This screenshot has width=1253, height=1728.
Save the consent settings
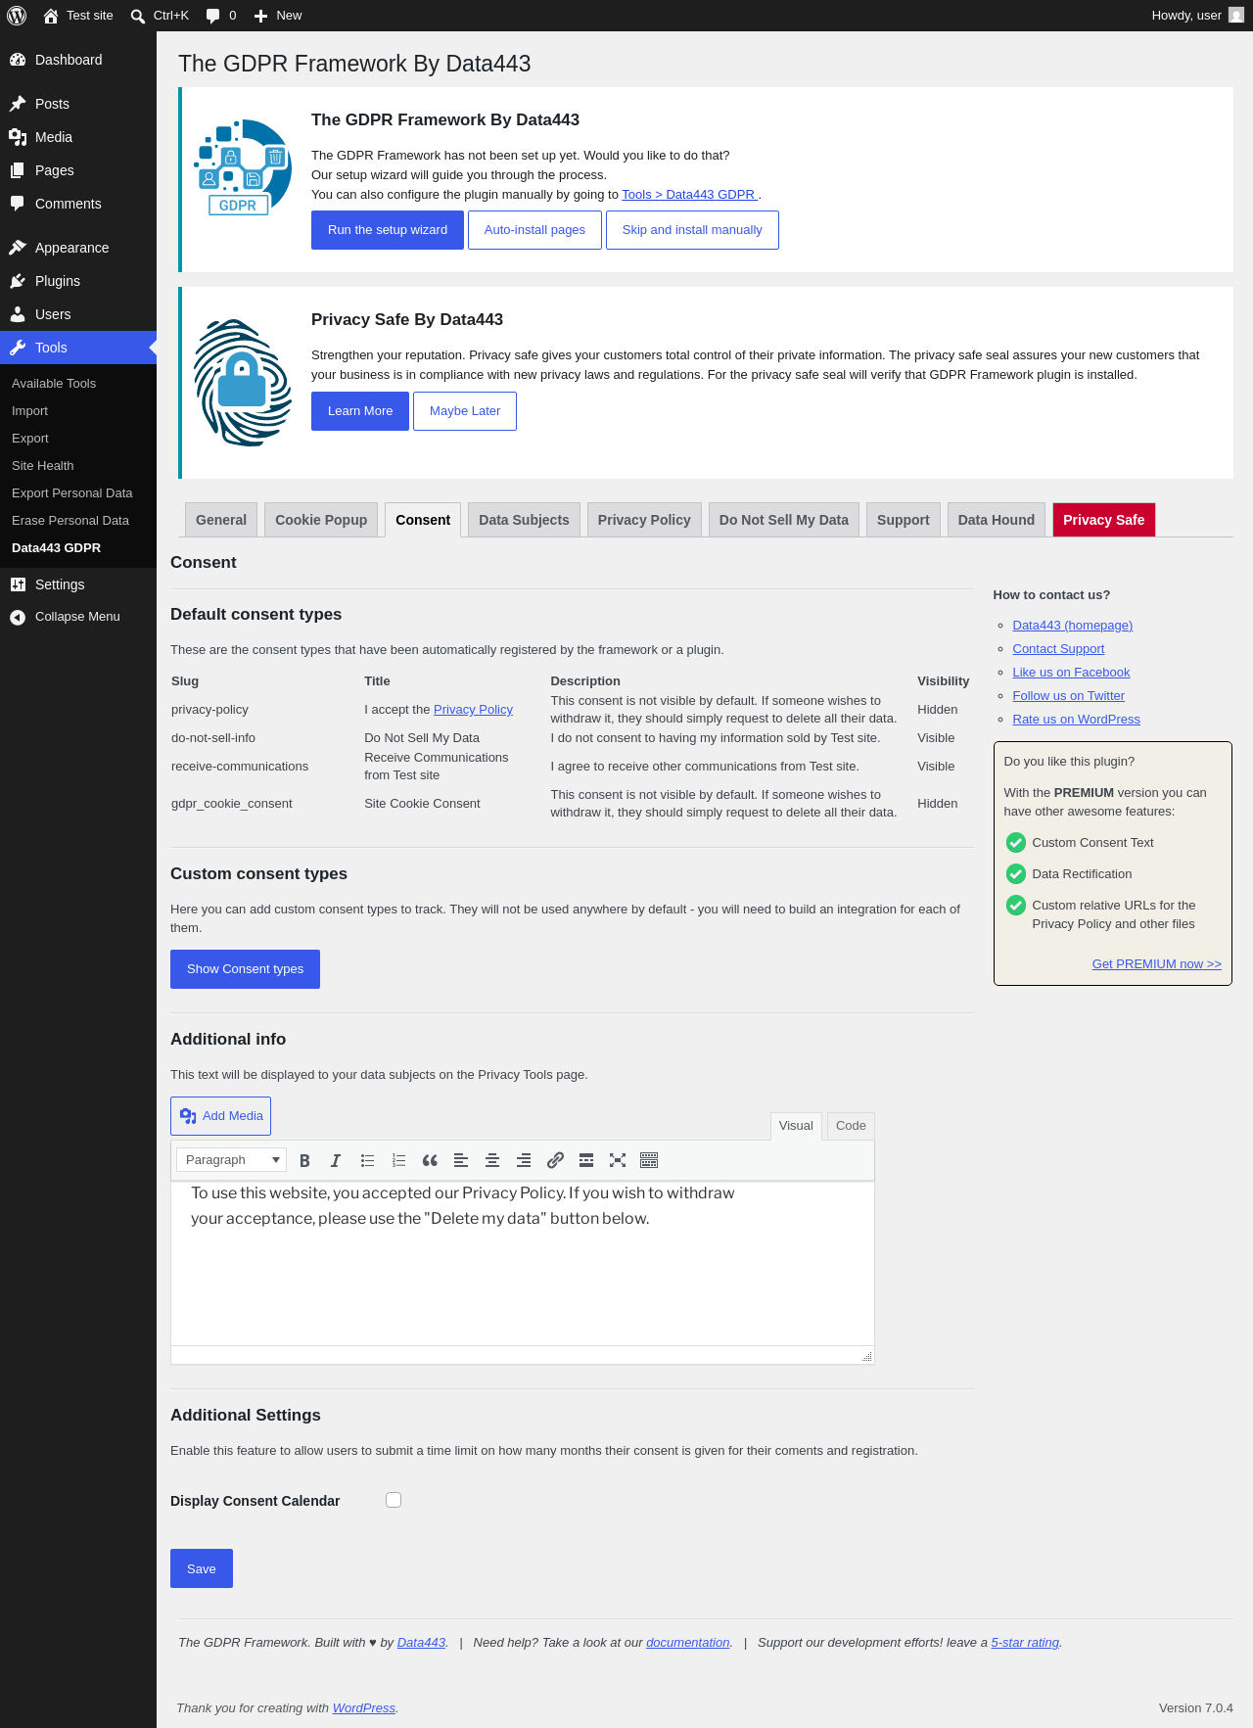(202, 1568)
